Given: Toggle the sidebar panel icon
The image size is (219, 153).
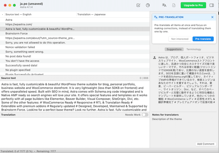Looking at the screenshot, I should 212,5.
